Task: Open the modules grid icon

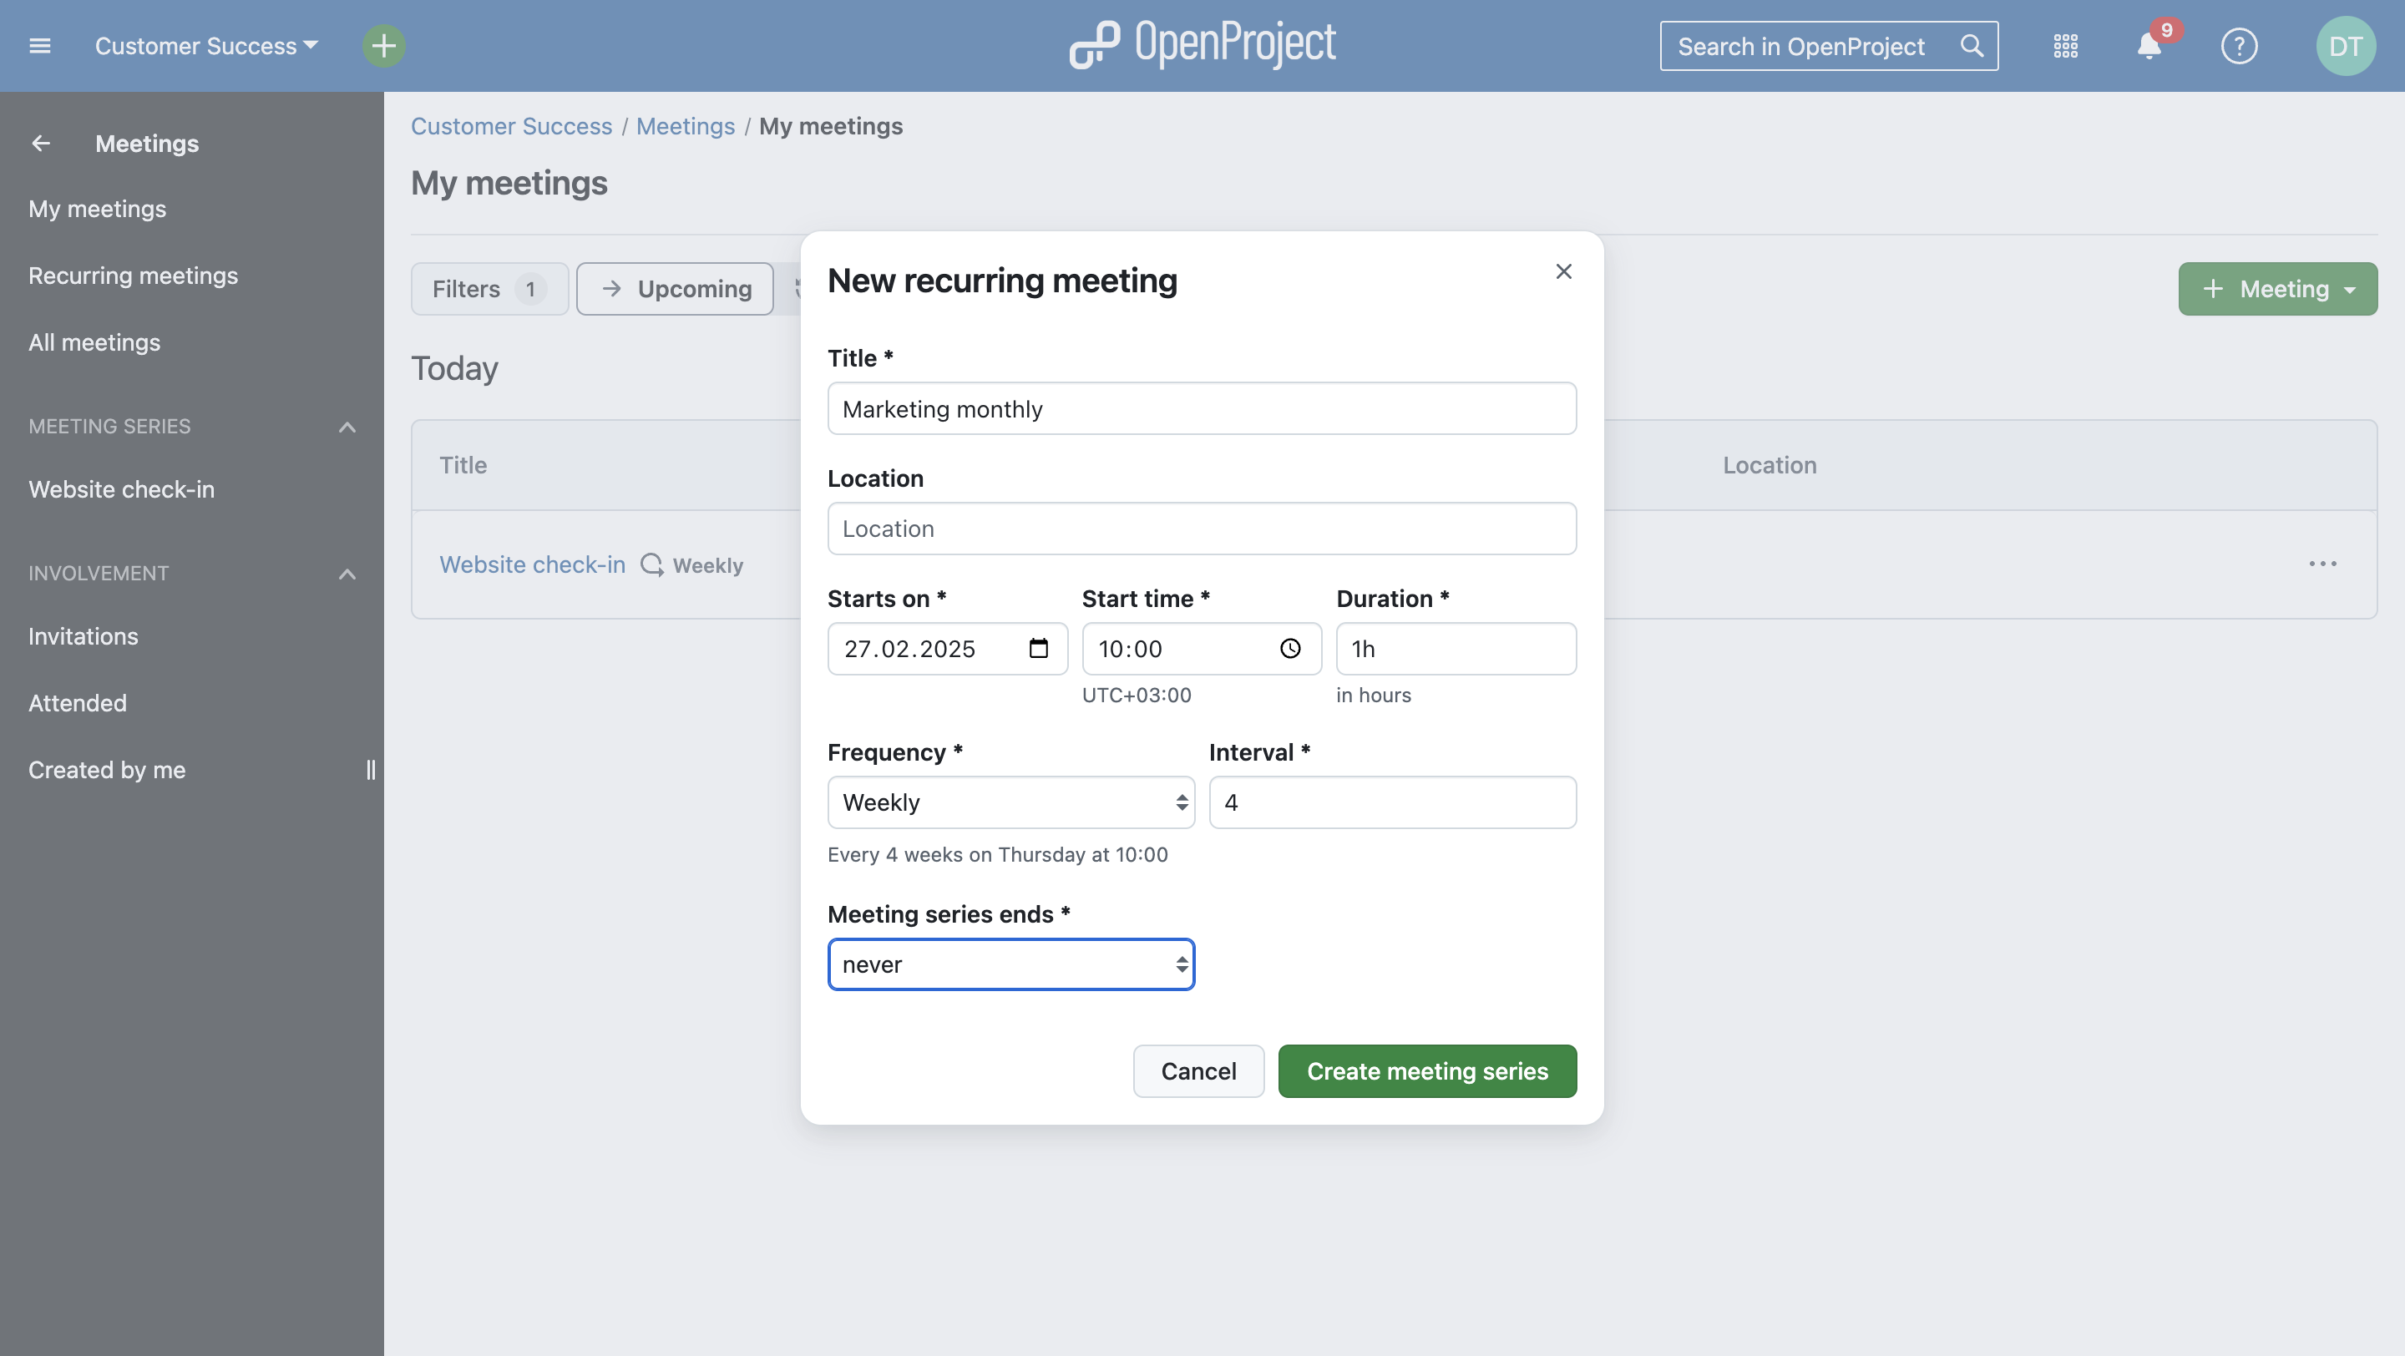Action: pyautogui.click(x=2066, y=46)
